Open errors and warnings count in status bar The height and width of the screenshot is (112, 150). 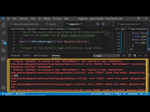coord(20,94)
